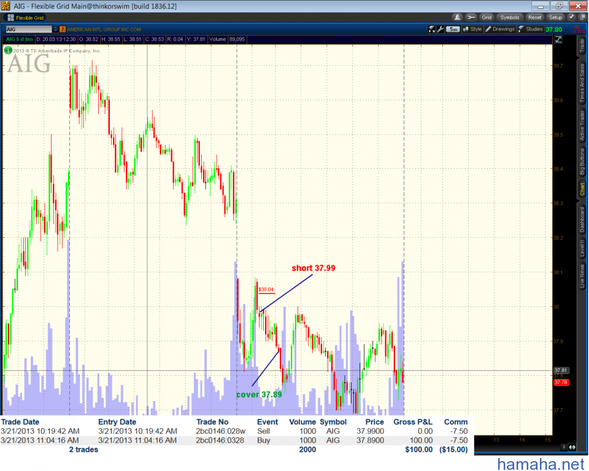The image size is (589, 471).
Task: Open the Drawings pencil menu
Action: (500, 29)
